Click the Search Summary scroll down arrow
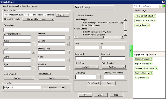Image resolution: width=166 pixels, height=99 pixels. [125, 34]
